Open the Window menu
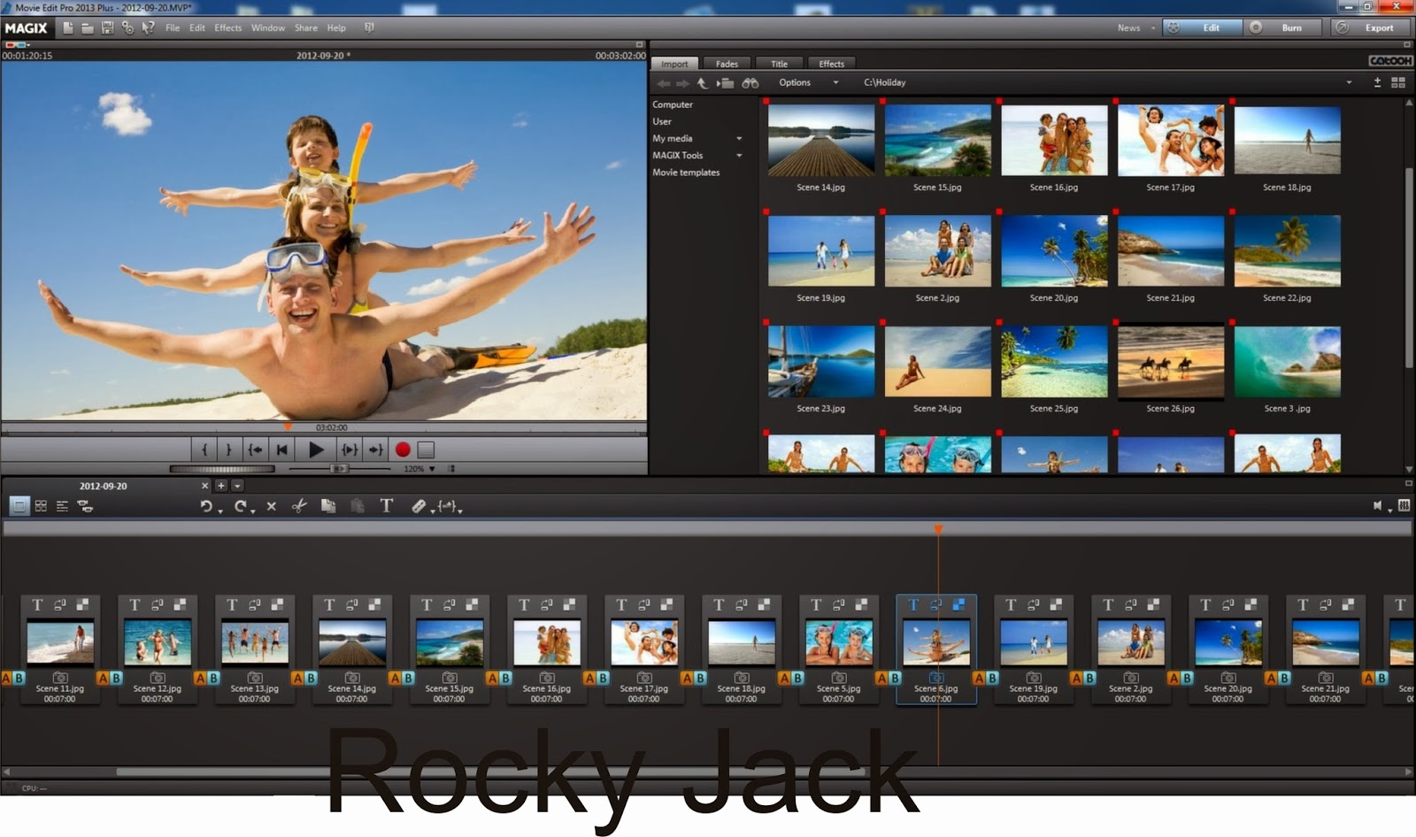 (268, 27)
